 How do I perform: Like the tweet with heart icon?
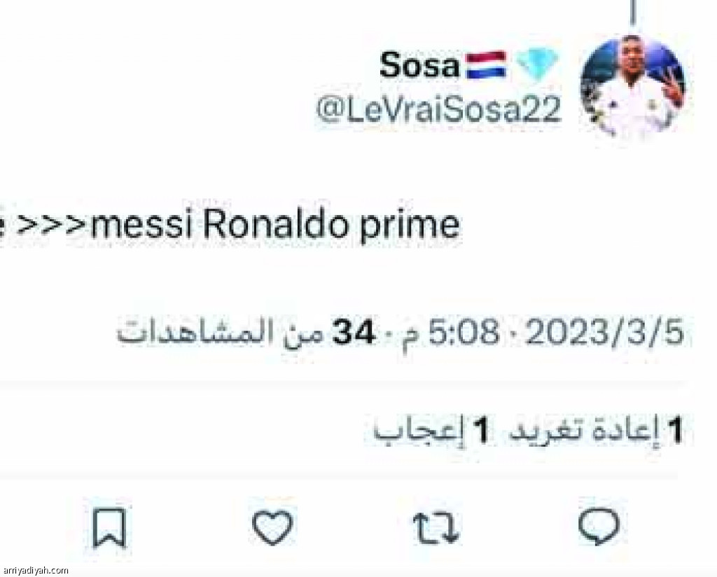click(272, 527)
